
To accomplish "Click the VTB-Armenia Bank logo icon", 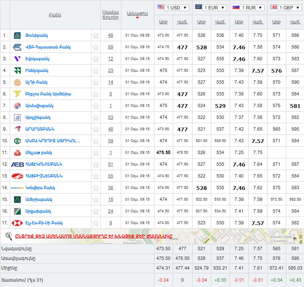I will point(17,47).
